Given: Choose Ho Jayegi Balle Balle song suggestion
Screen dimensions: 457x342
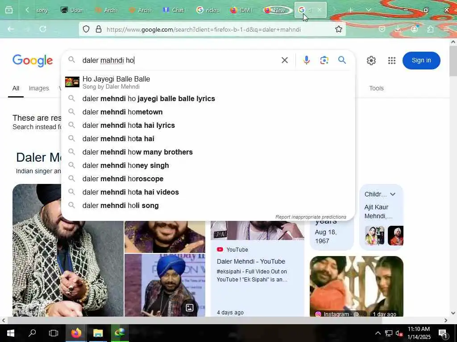Looking at the screenshot, I should click(208, 82).
